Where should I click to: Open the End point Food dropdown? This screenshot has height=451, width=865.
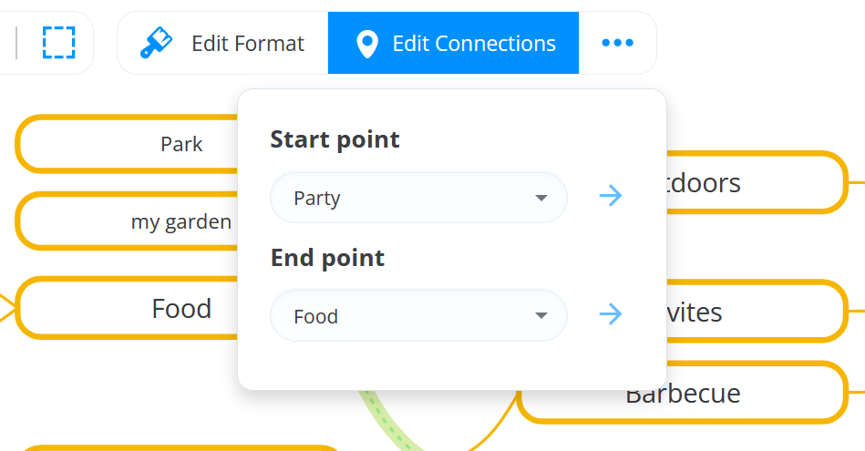pos(418,316)
